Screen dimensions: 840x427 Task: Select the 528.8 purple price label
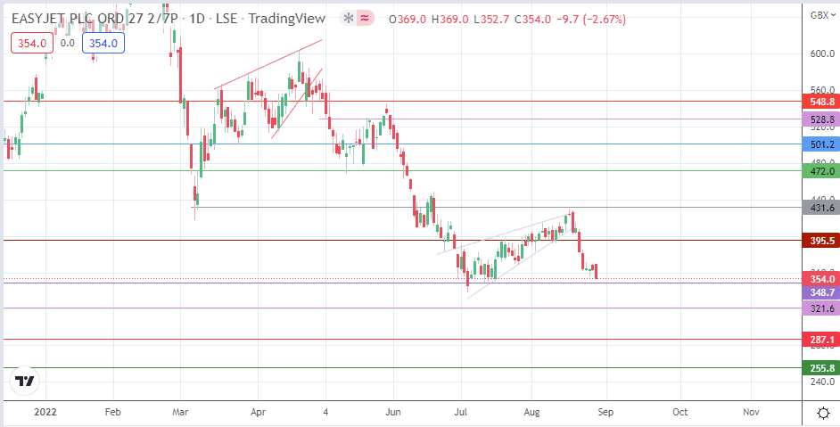(820, 119)
